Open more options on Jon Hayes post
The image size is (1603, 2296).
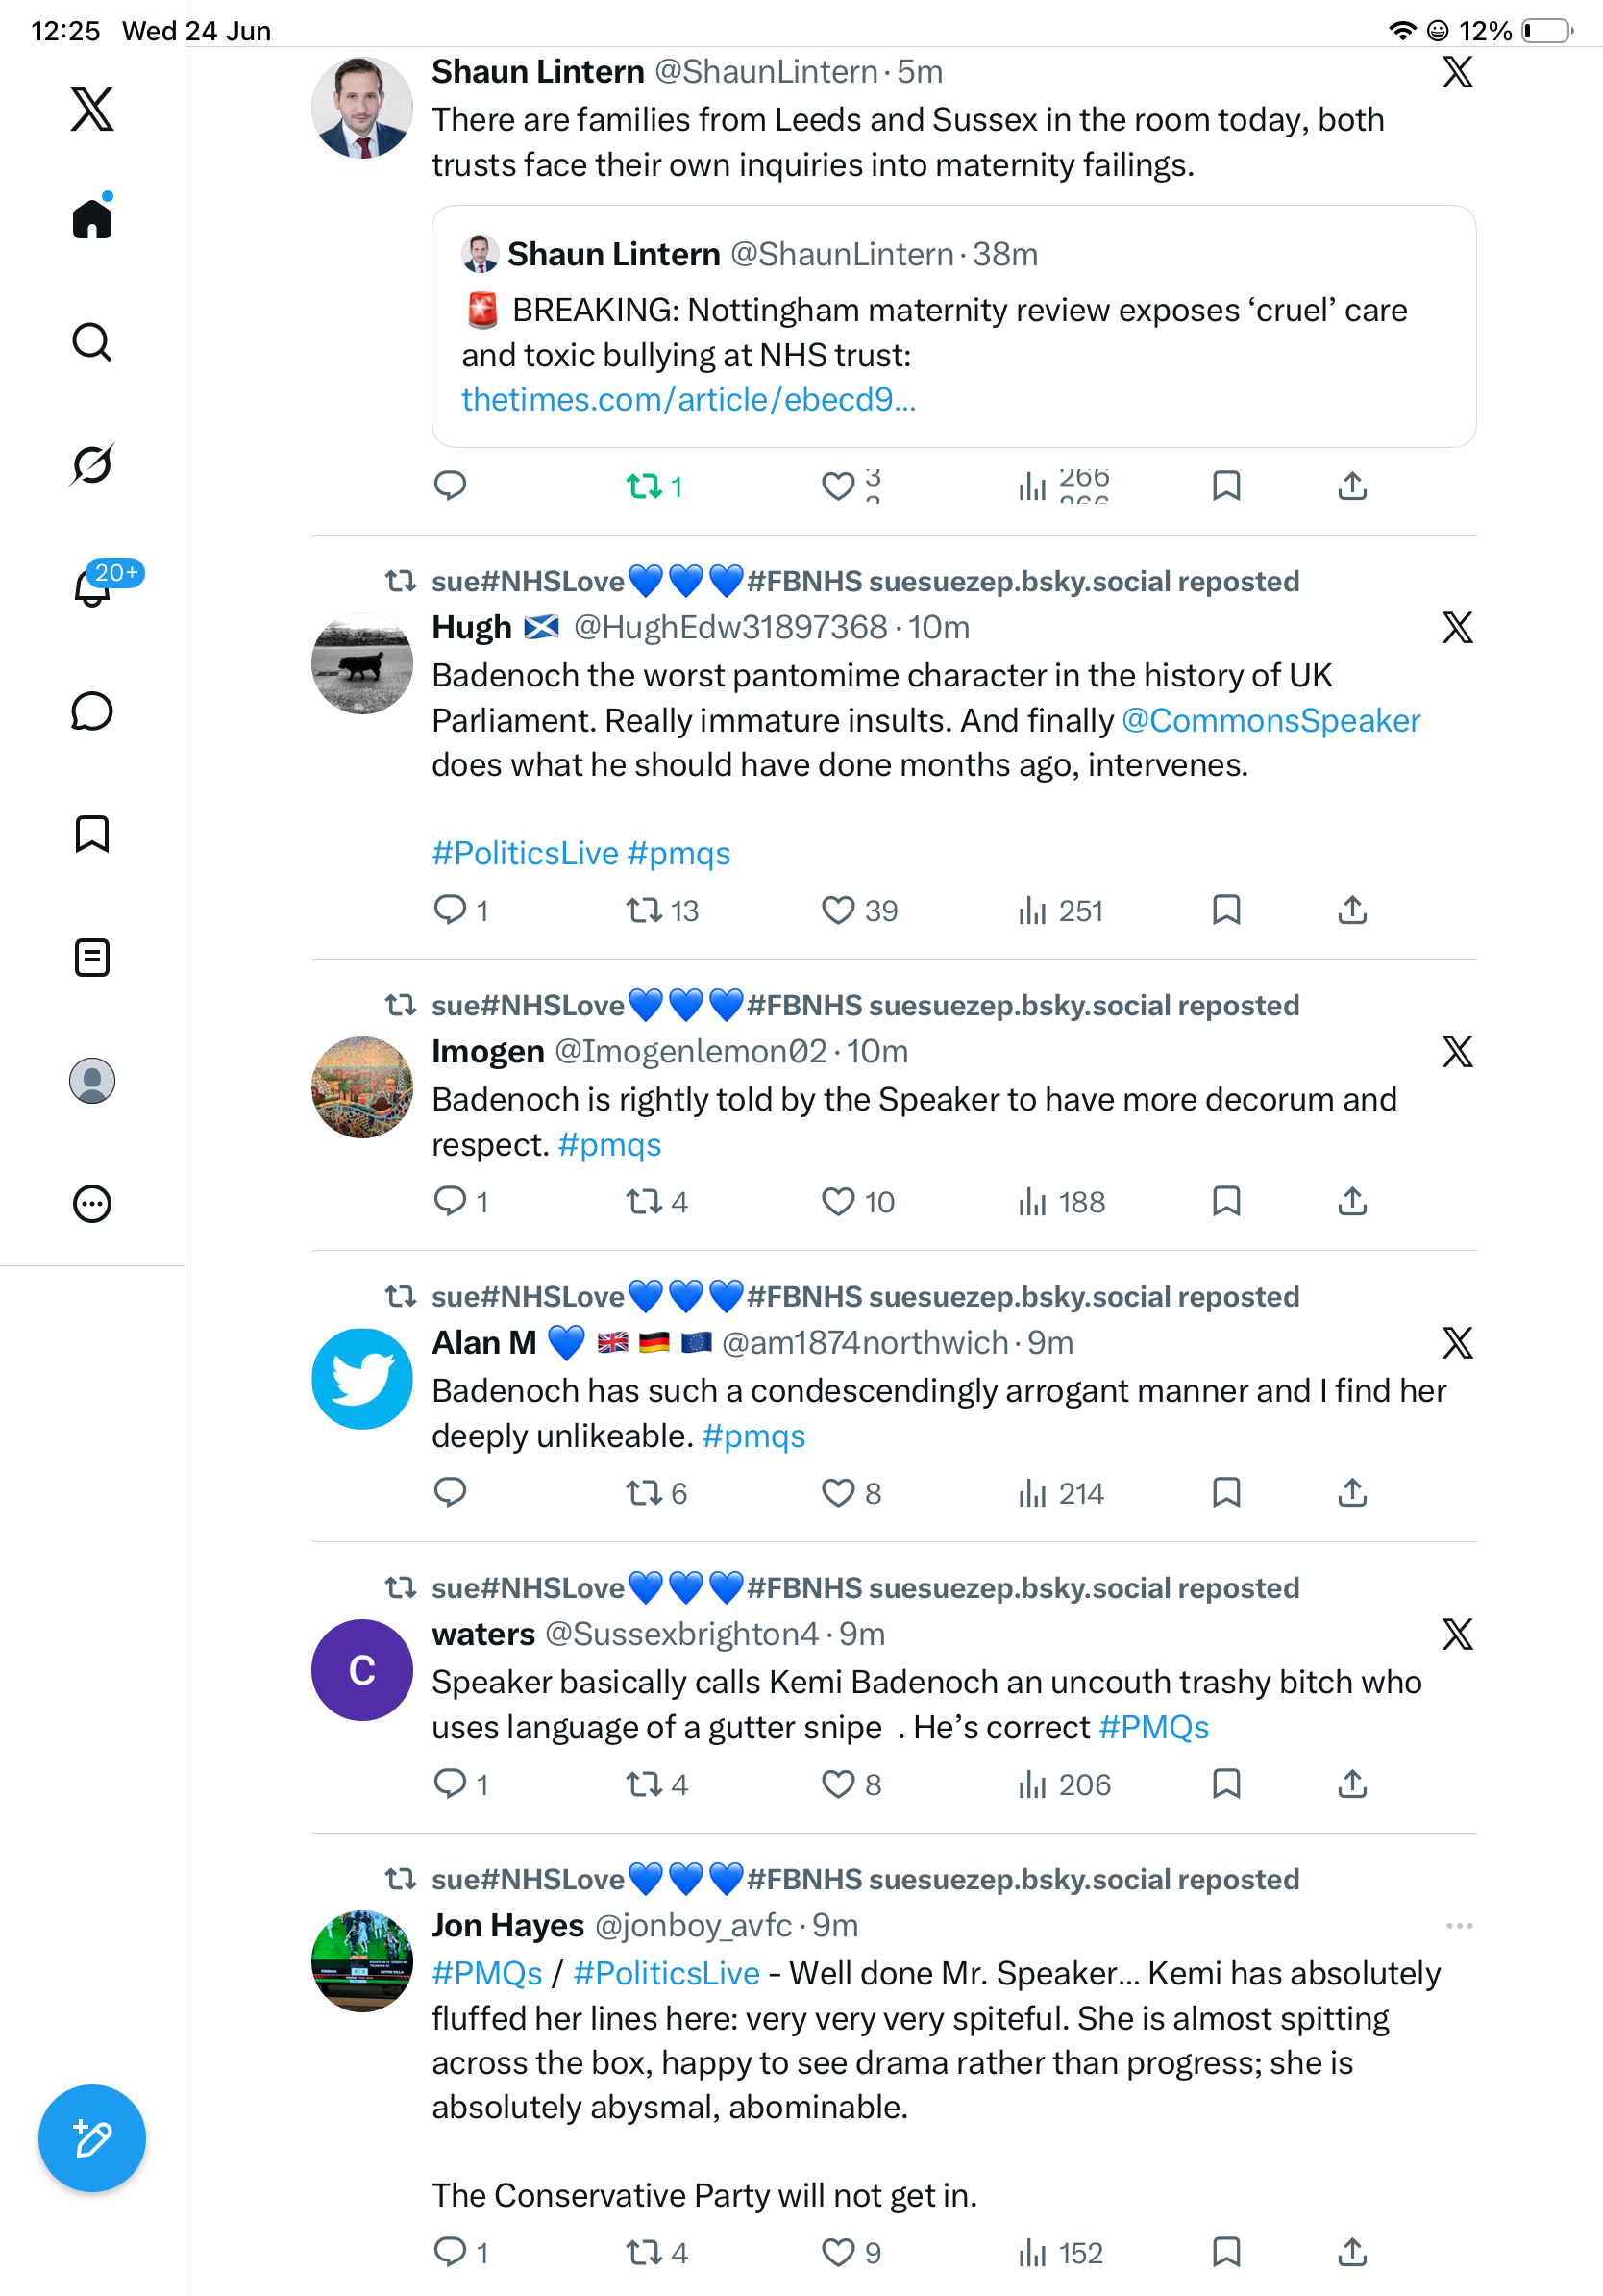click(1459, 1925)
